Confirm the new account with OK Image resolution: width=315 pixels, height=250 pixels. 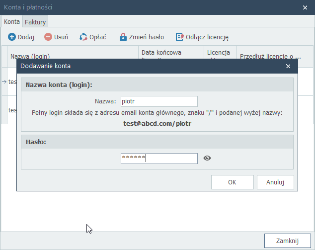point(232,182)
